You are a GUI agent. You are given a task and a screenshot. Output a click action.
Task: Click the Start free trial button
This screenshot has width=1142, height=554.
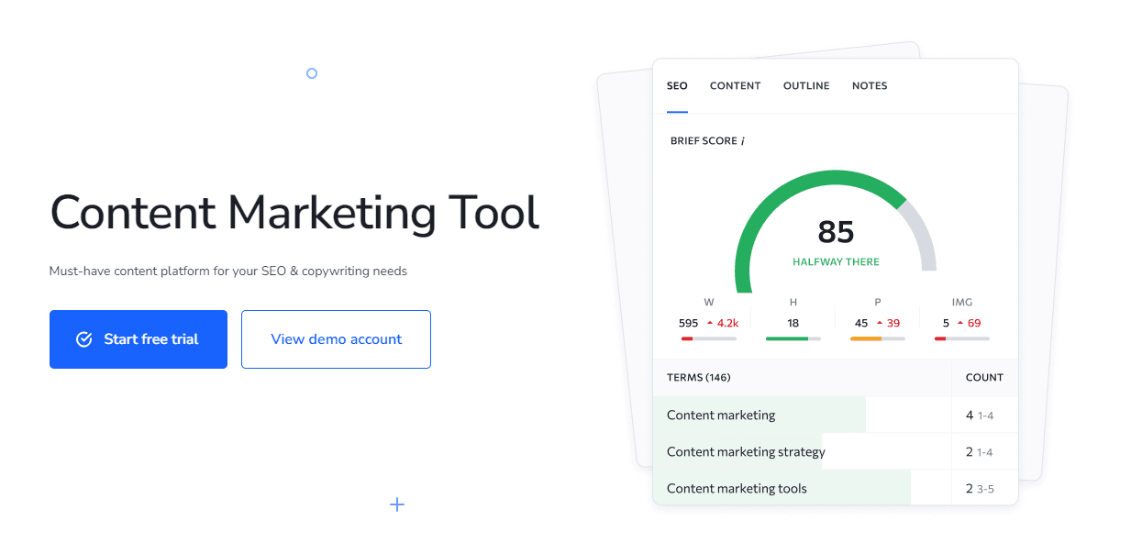[x=138, y=338]
